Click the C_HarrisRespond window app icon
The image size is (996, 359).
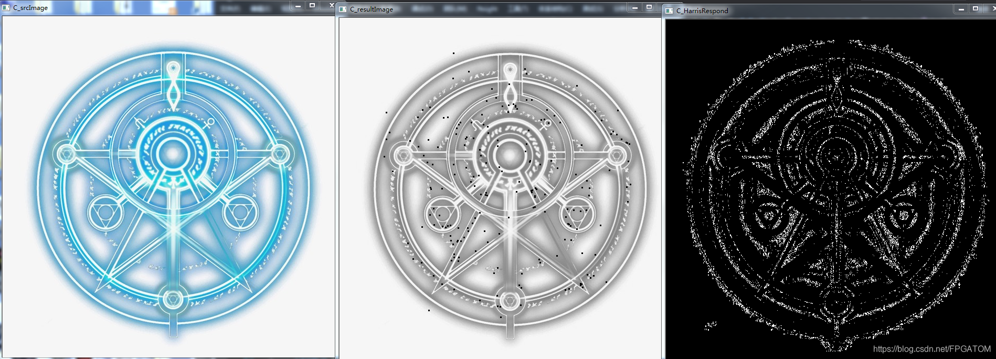[670, 10]
